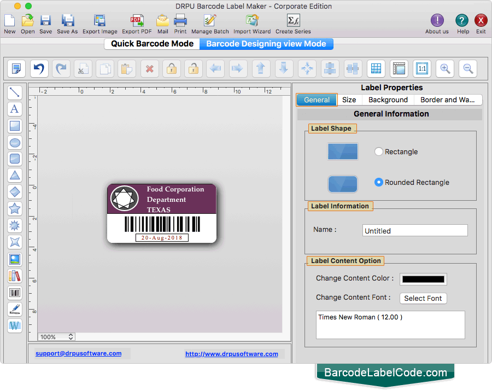Select the Star shape tool
The width and height of the screenshot is (492, 390).
[15, 208]
